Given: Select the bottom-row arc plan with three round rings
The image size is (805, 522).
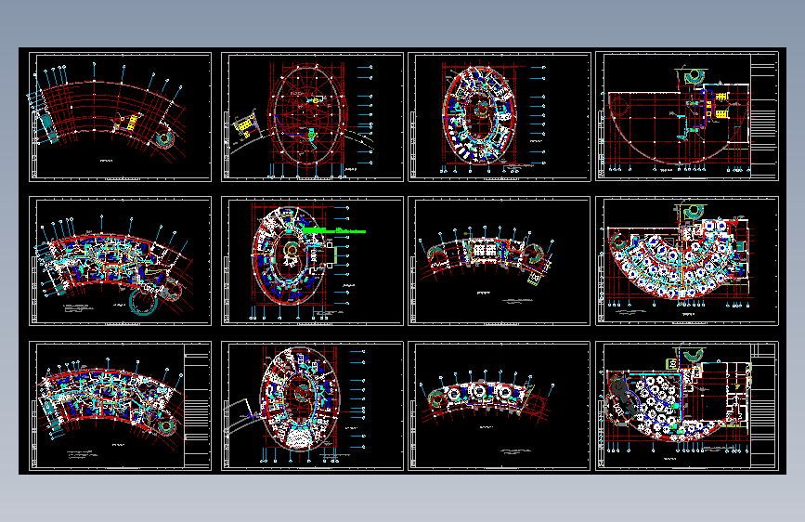Looking at the screenshot, I should click(x=500, y=405).
